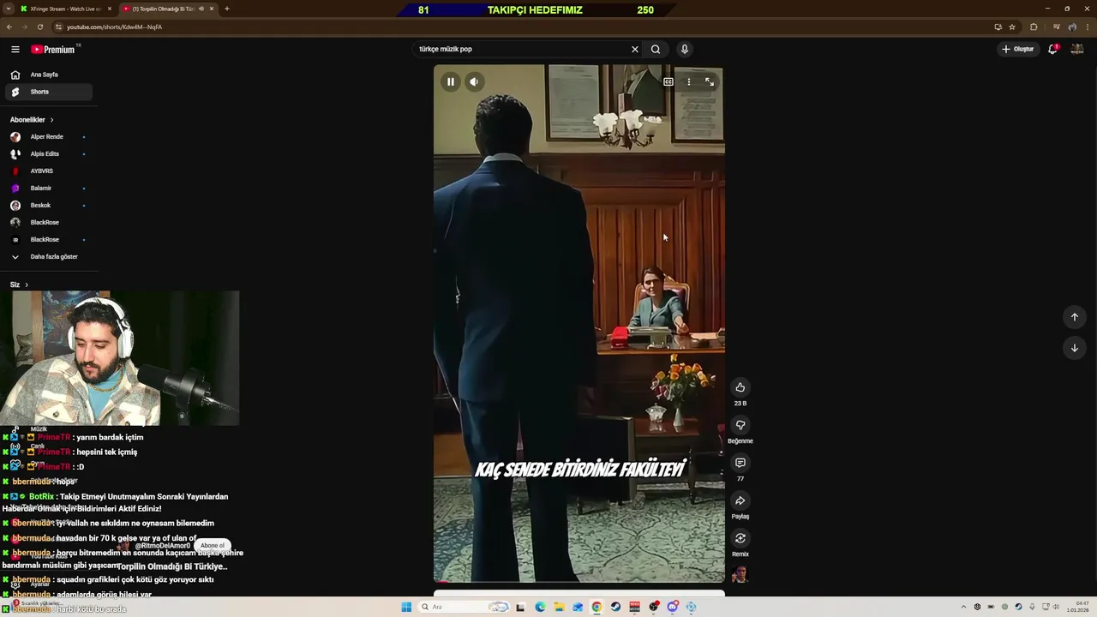The width and height of the screenshot is (1097, 617).
Task: Remix this short
Action: coord(740,538)
